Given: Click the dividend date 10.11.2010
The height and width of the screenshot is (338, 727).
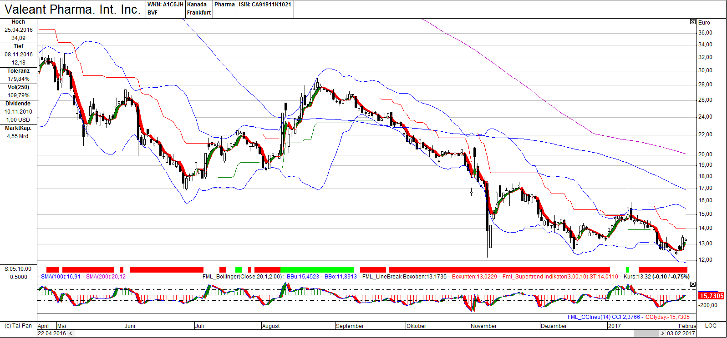Looking at the screenshot, I should (x=19, y=112).
